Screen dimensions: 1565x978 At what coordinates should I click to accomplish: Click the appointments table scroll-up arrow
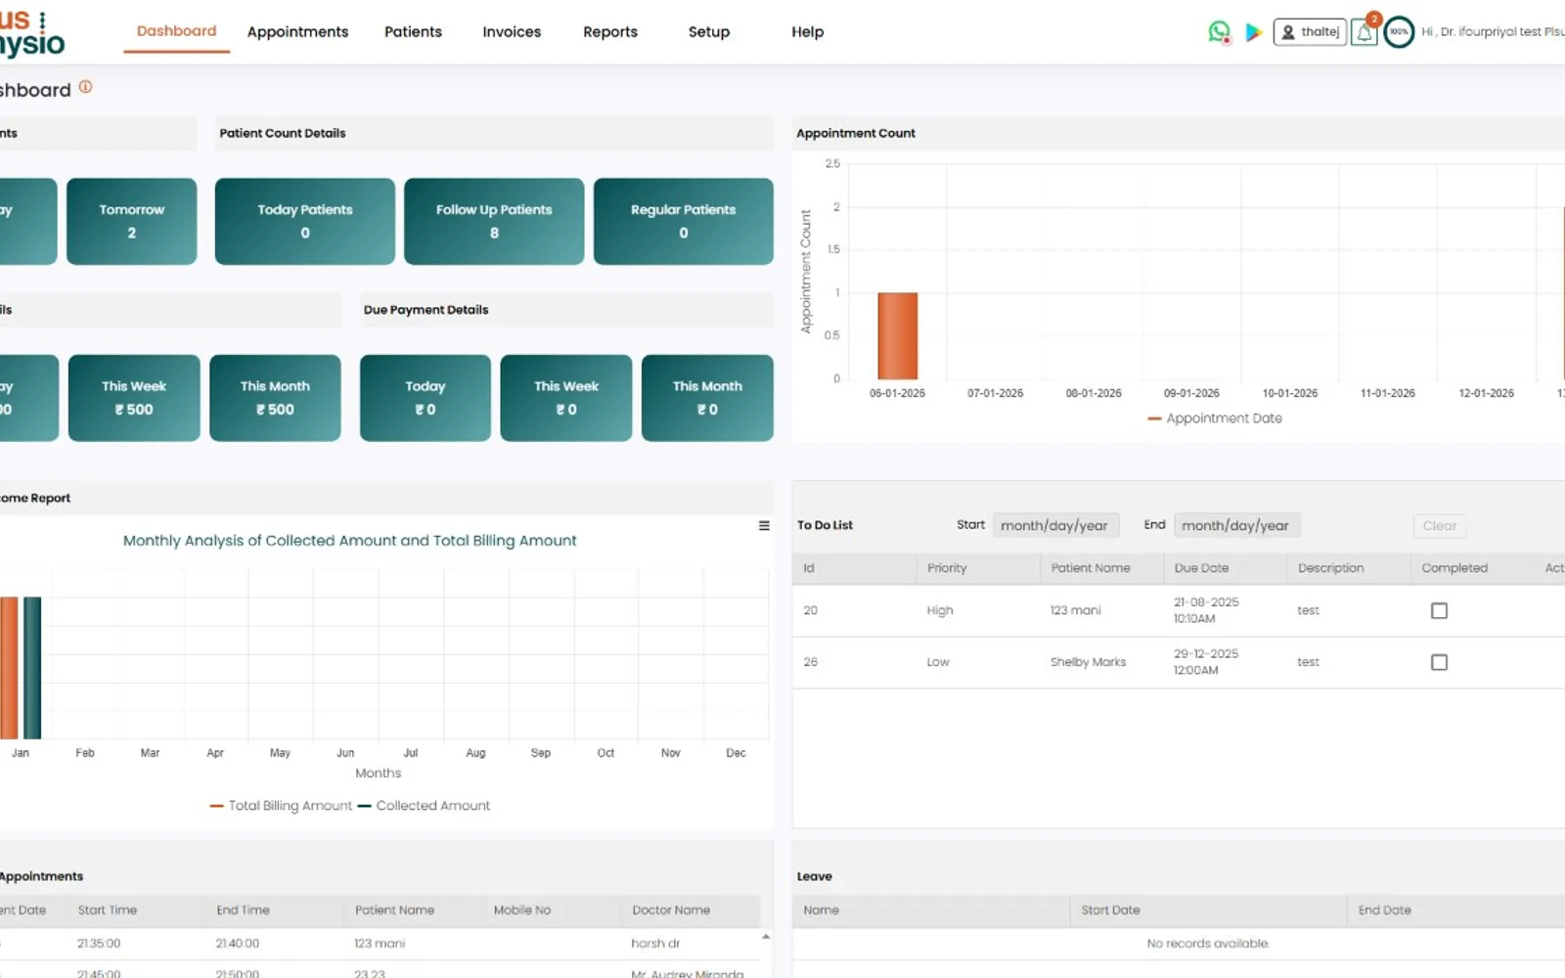tap(766, 937)
